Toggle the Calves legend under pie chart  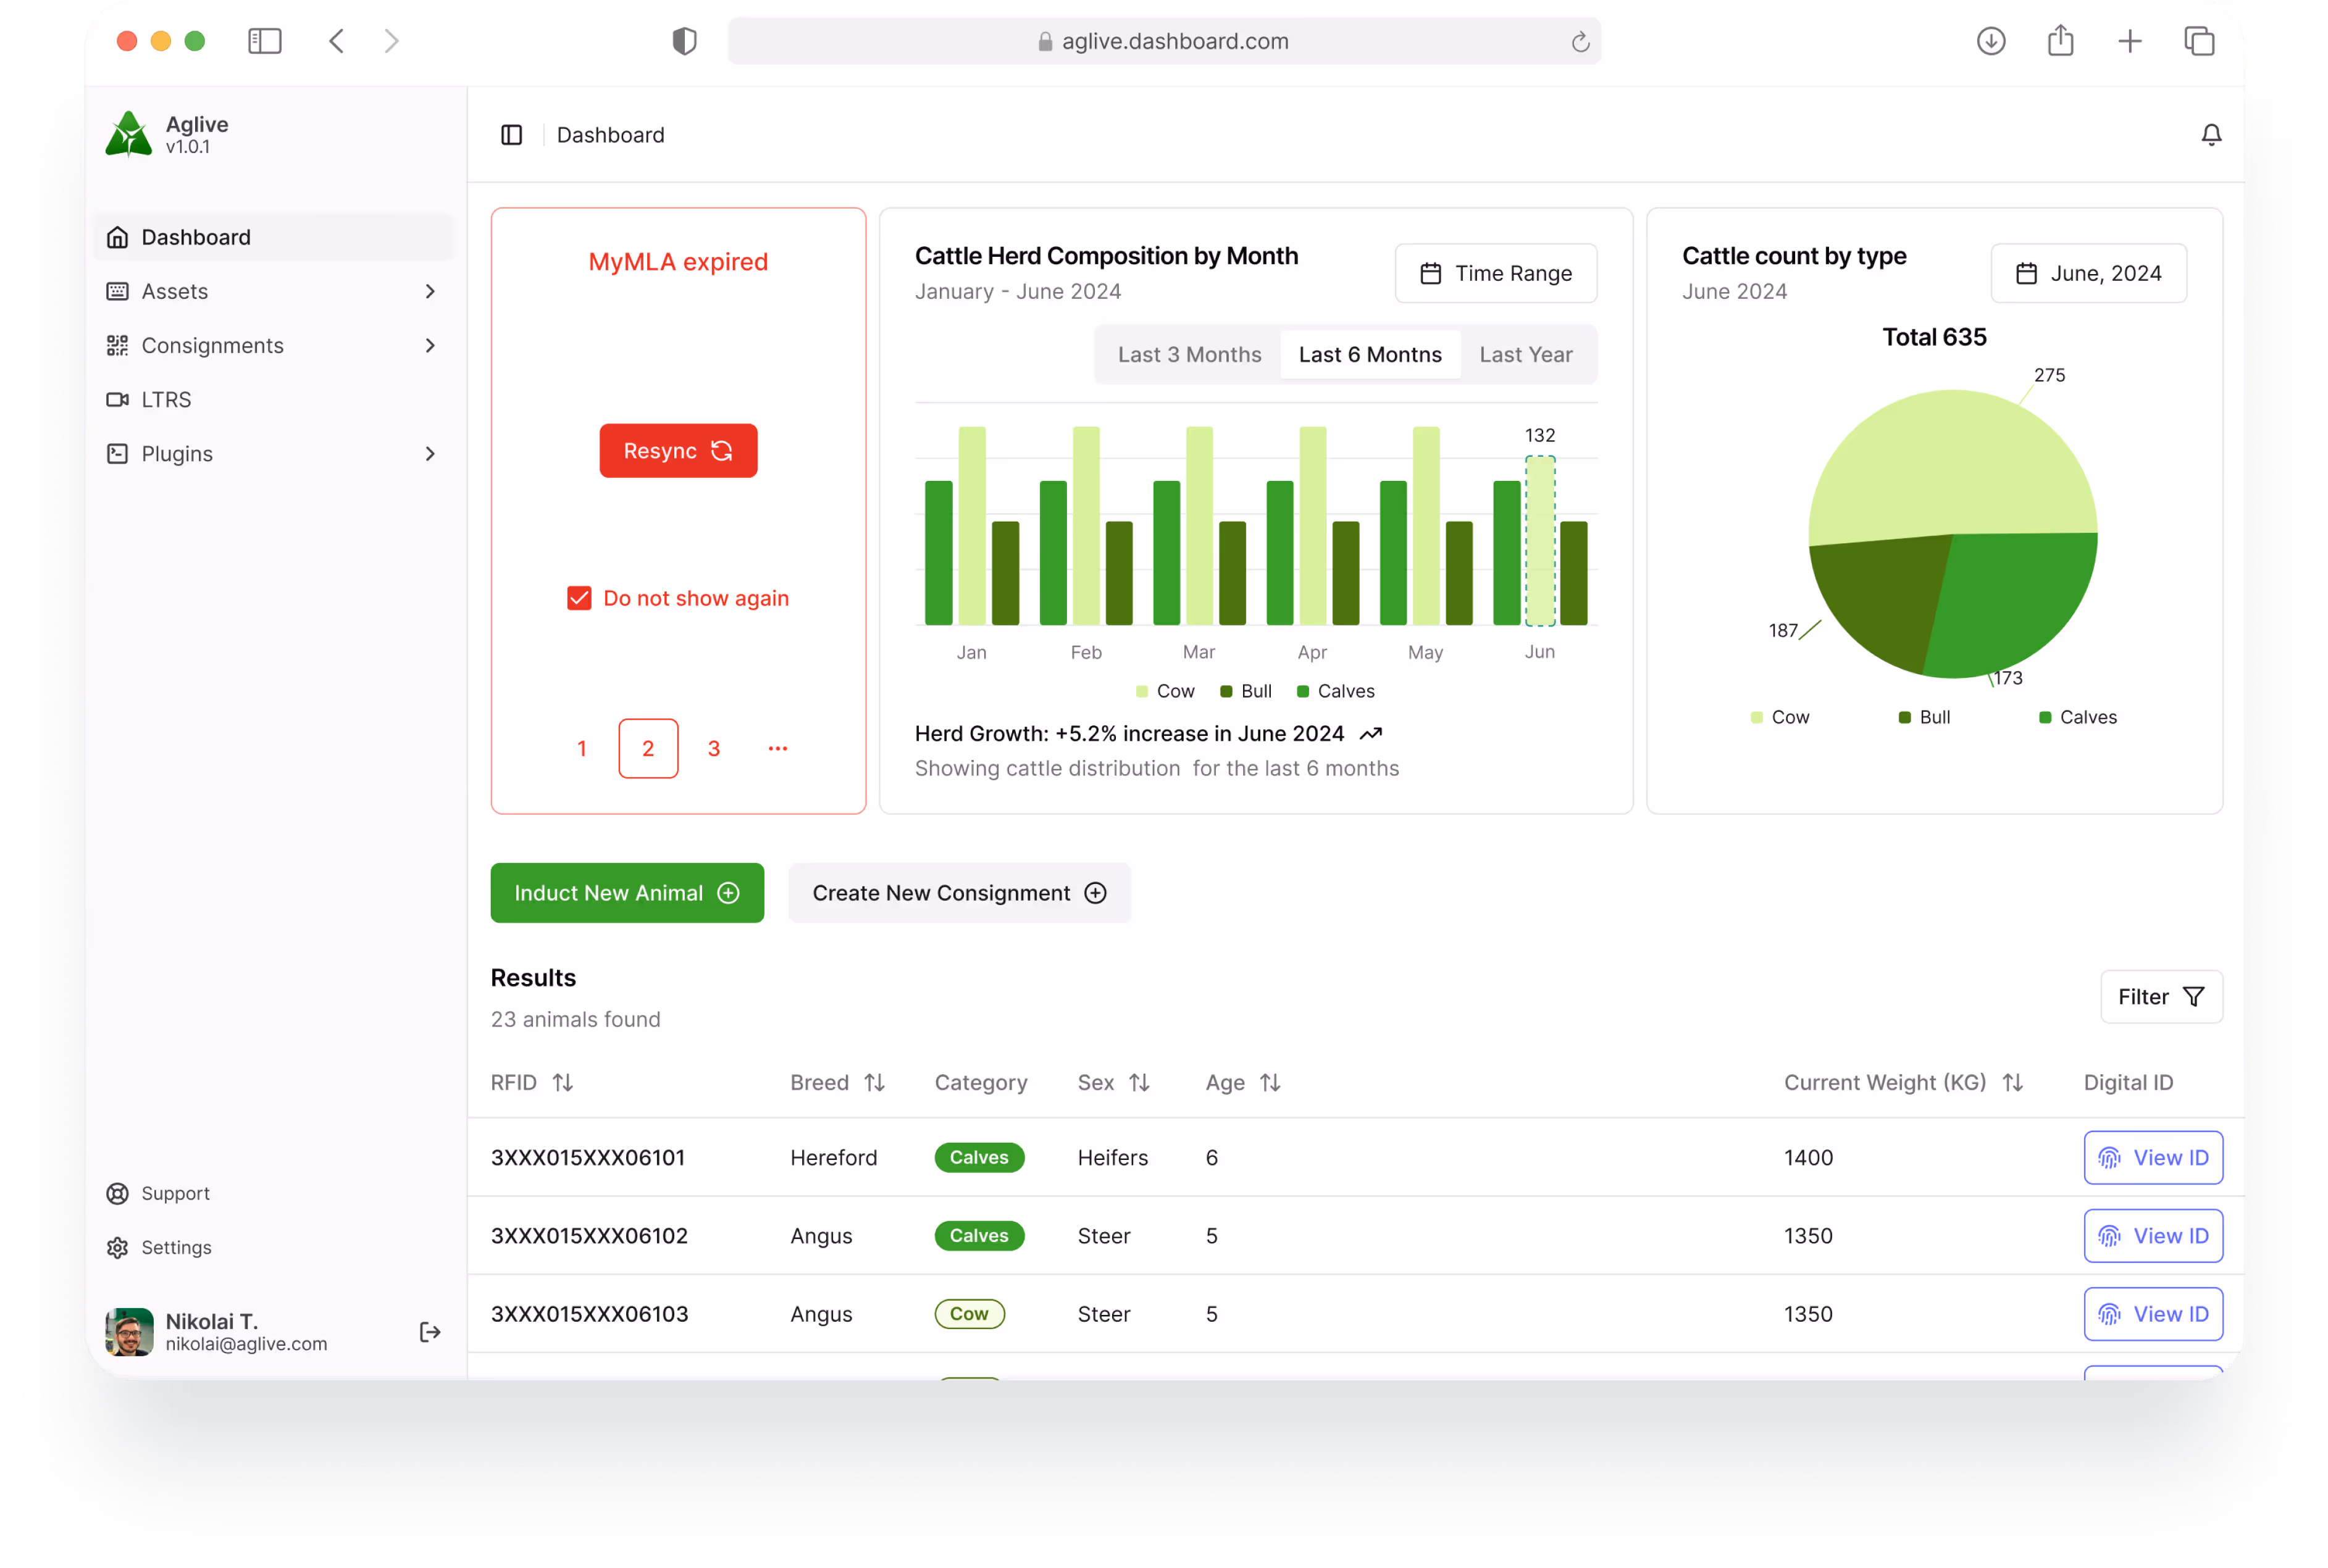2078,717
